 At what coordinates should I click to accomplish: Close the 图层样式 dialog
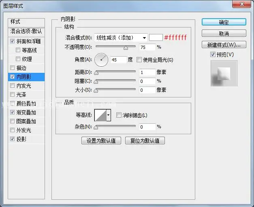242,4
